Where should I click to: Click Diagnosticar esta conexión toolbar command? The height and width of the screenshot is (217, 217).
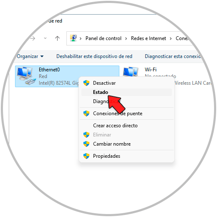pyautogui.click(x=173, y=56)
